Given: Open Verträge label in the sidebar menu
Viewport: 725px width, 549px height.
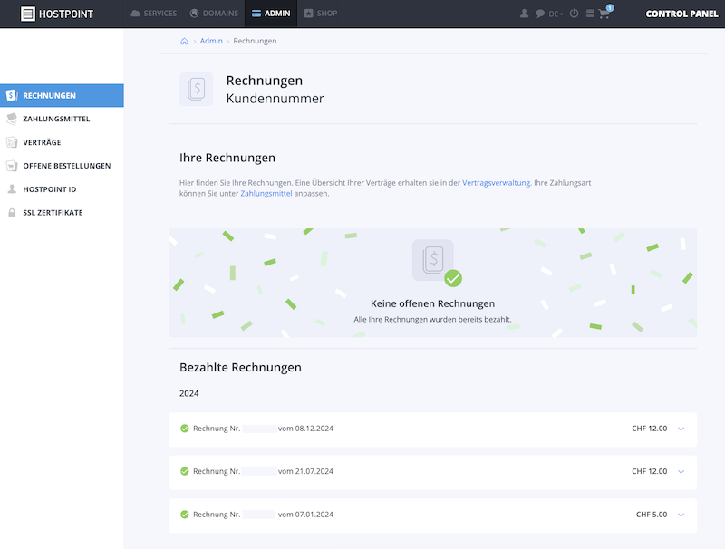Looking at the screenshot, I should coord(42,142).
